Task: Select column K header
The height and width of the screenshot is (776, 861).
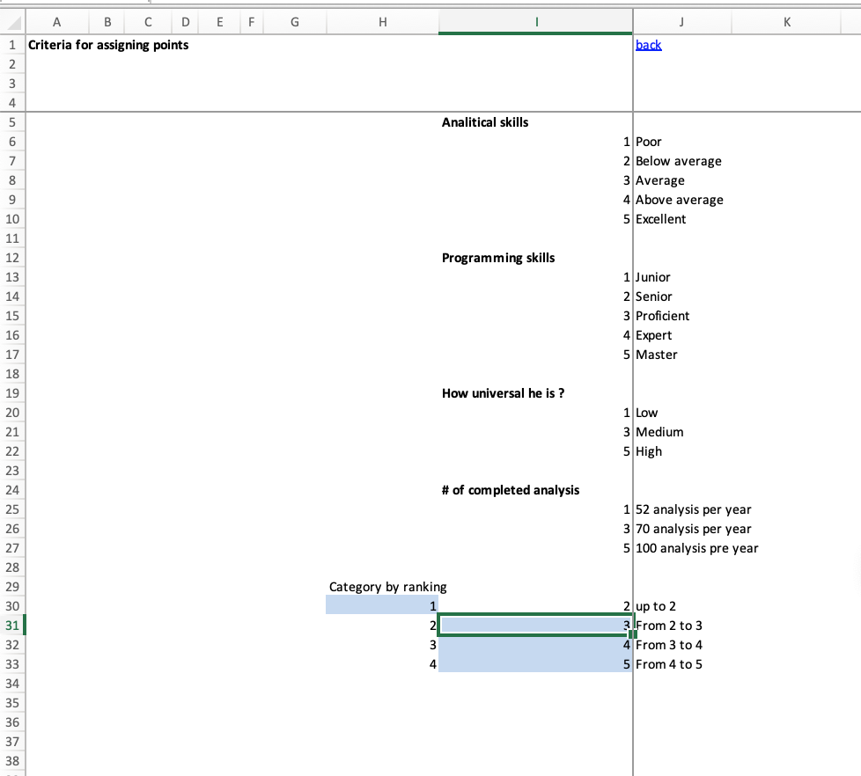Action: click(786, 23)
